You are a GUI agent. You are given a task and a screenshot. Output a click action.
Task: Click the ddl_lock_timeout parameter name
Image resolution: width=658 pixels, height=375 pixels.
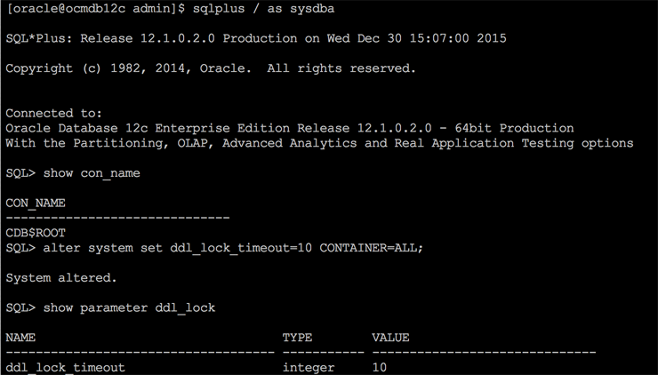point(65,367)
